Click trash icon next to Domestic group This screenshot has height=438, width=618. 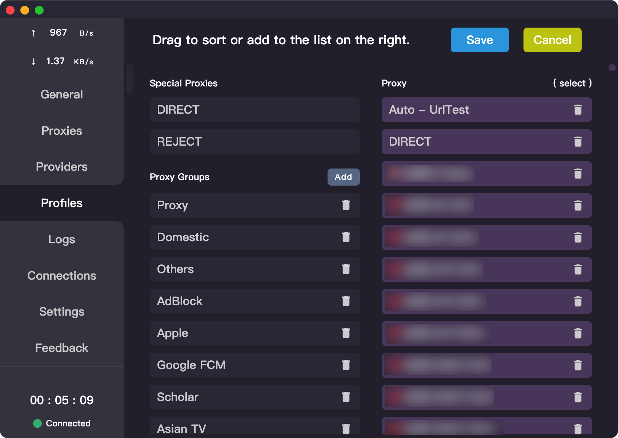[x=346, y=237]
